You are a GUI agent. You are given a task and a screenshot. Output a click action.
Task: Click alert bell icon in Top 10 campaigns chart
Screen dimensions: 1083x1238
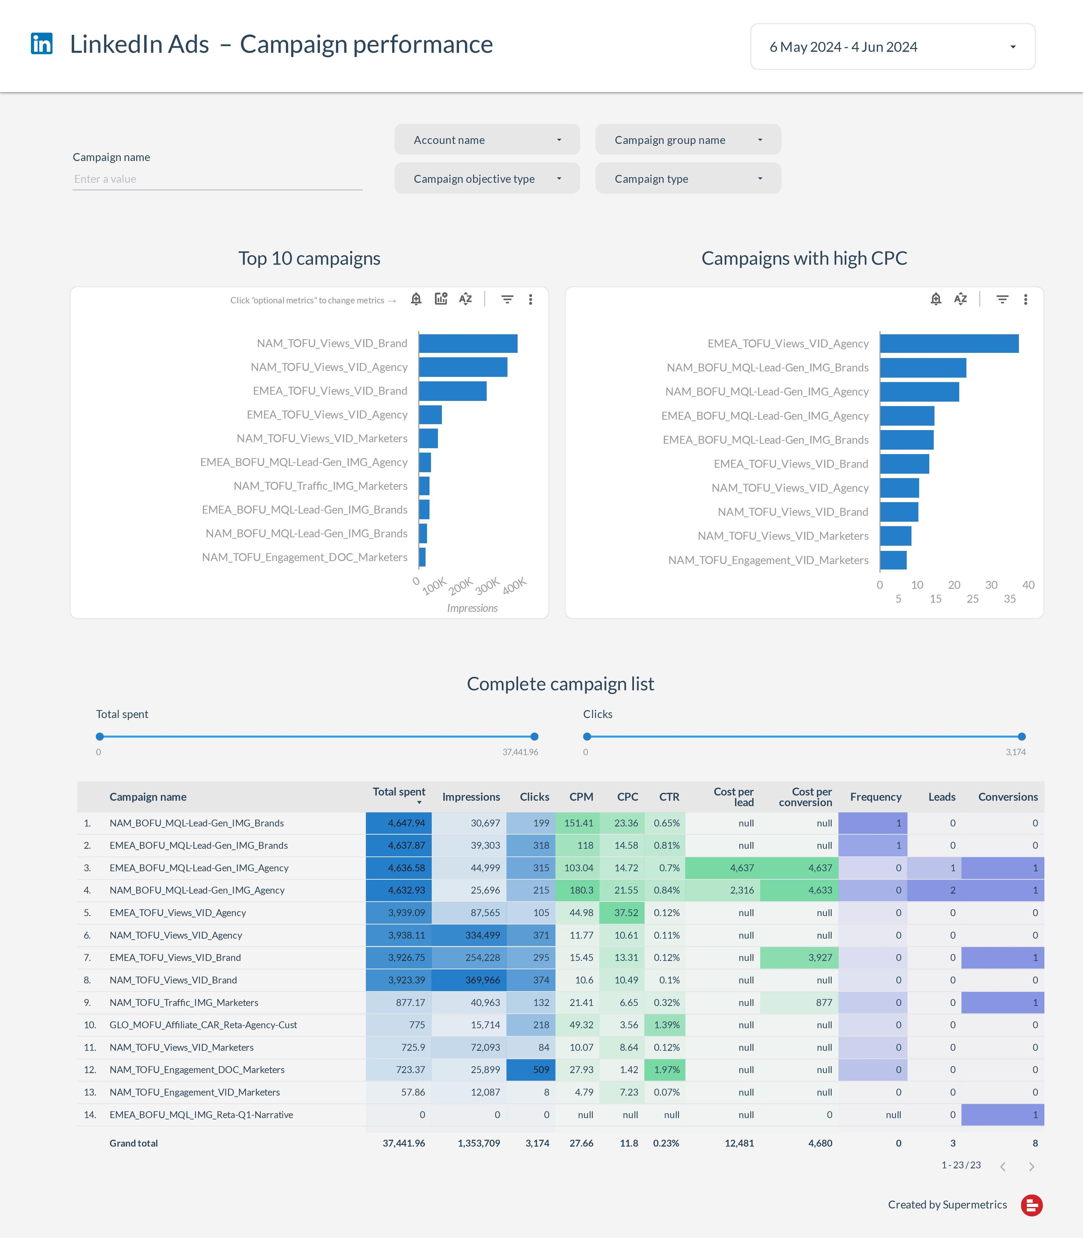pos(416,299)
